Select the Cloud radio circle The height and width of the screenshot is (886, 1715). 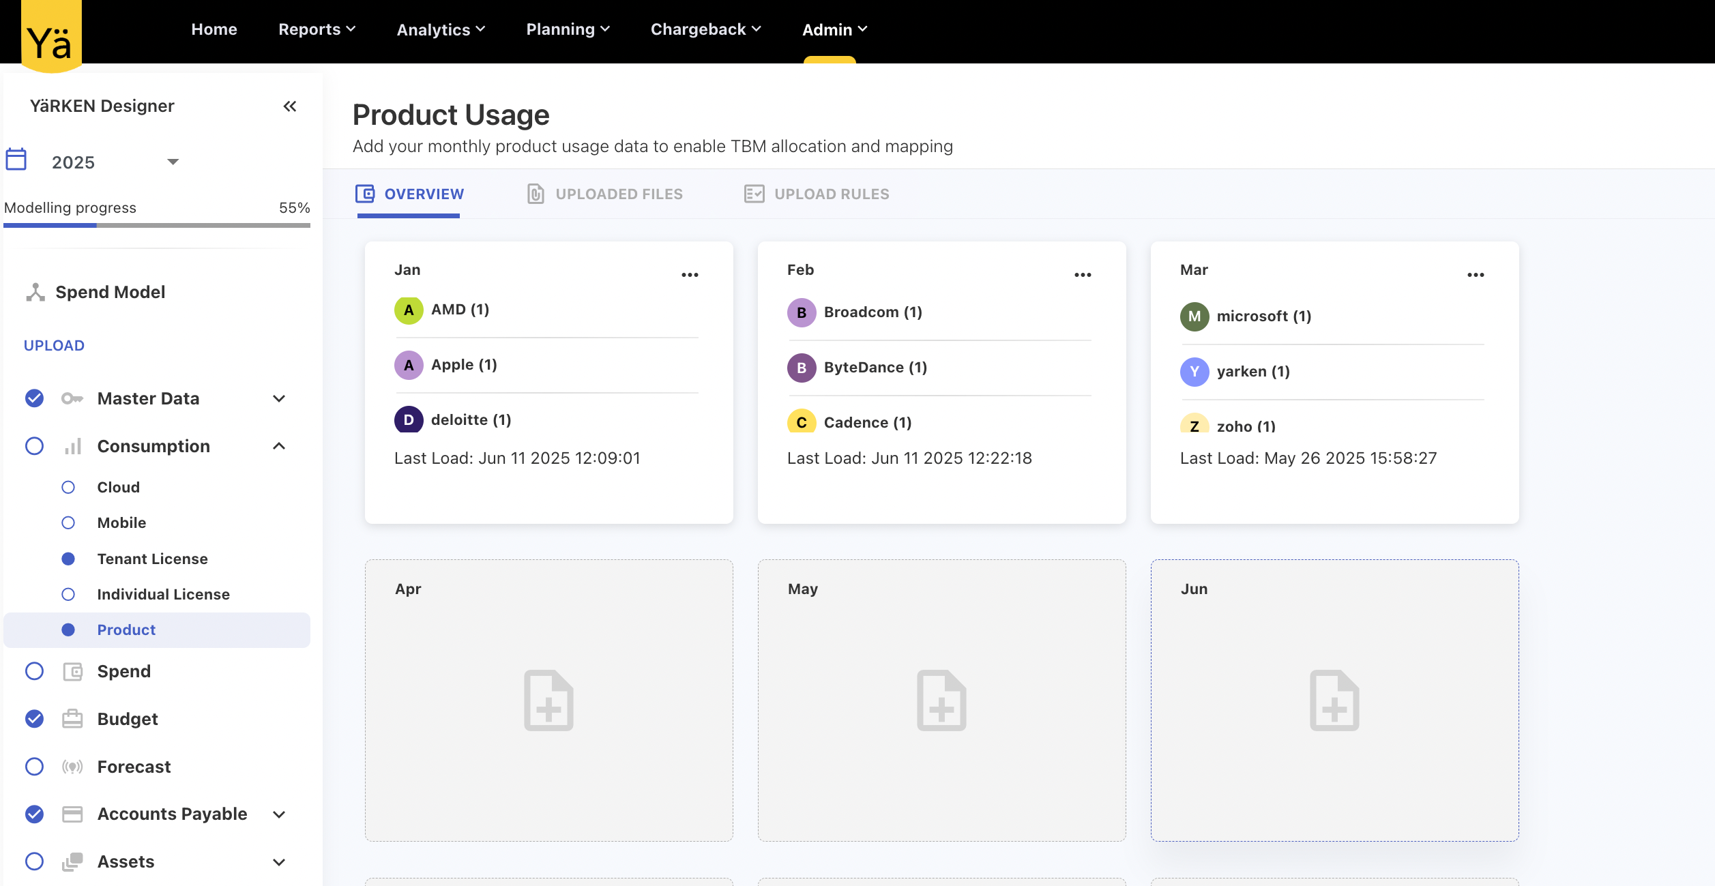(x=68, y=487)
